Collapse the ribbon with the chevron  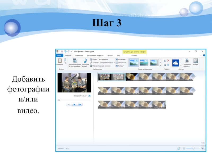[x=201, y=55]
